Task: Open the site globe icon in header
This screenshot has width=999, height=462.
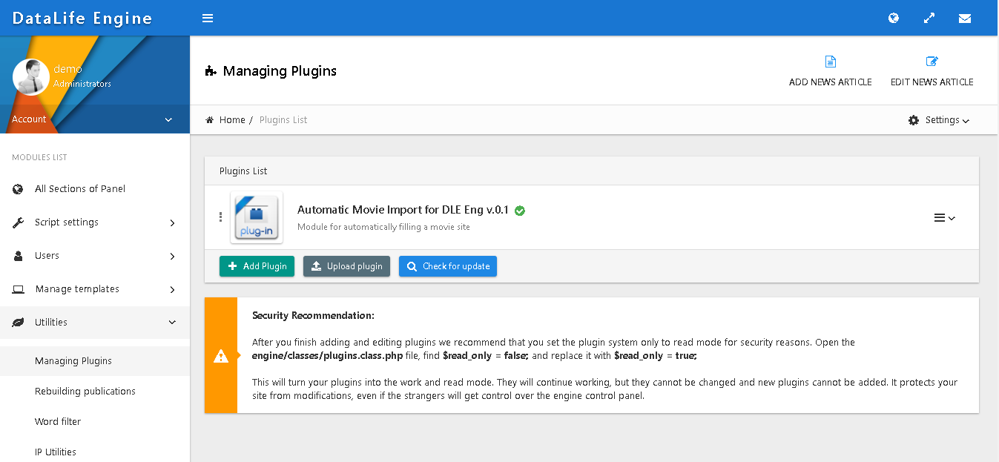Action: point(894,18)
